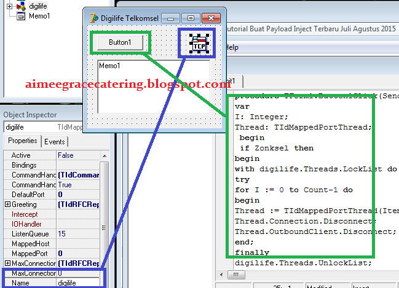Open the Properties tab in Object Inspector
This screenshot has width=399, height=288.
tap(22, 141)
